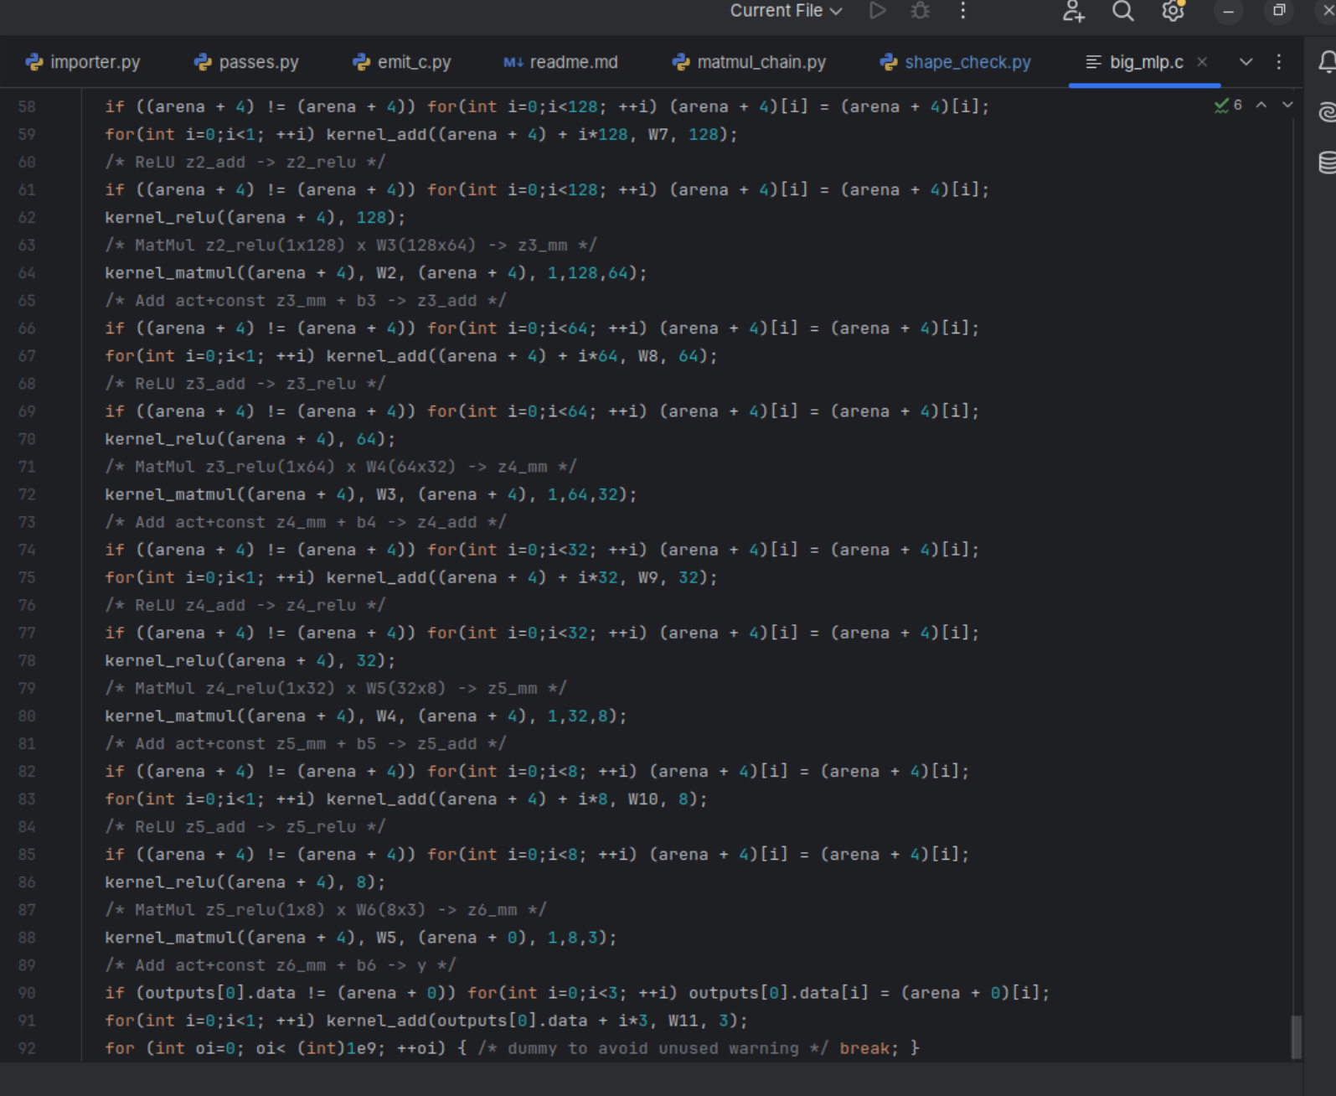Click comment 'MatMul z3_relu(1x64) x W4(64x32)'
The image size is (1336, 1096).
tap(341, 467)
